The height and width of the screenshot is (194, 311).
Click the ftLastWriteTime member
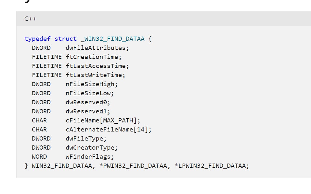[x=95, y=75]
